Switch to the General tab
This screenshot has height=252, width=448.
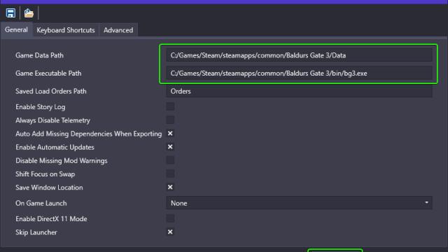(16, 29)
